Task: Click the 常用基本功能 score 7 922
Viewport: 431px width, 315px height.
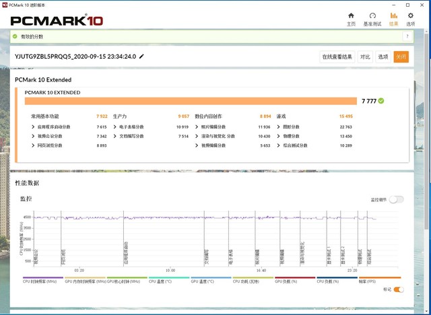Action: tap(102, 116)
